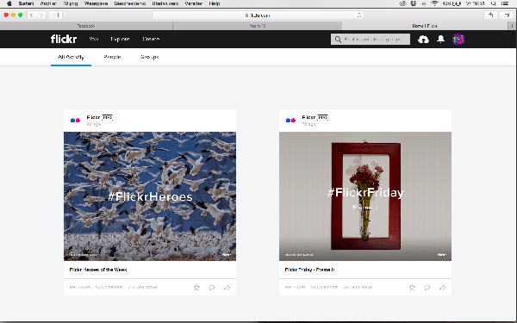Toggle Safari's sidebar button
Viewport: 517px width, 323px height.
[55, 15]
